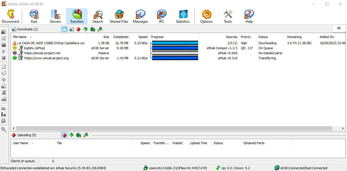Select the All category tab

(x=339, y=28)
